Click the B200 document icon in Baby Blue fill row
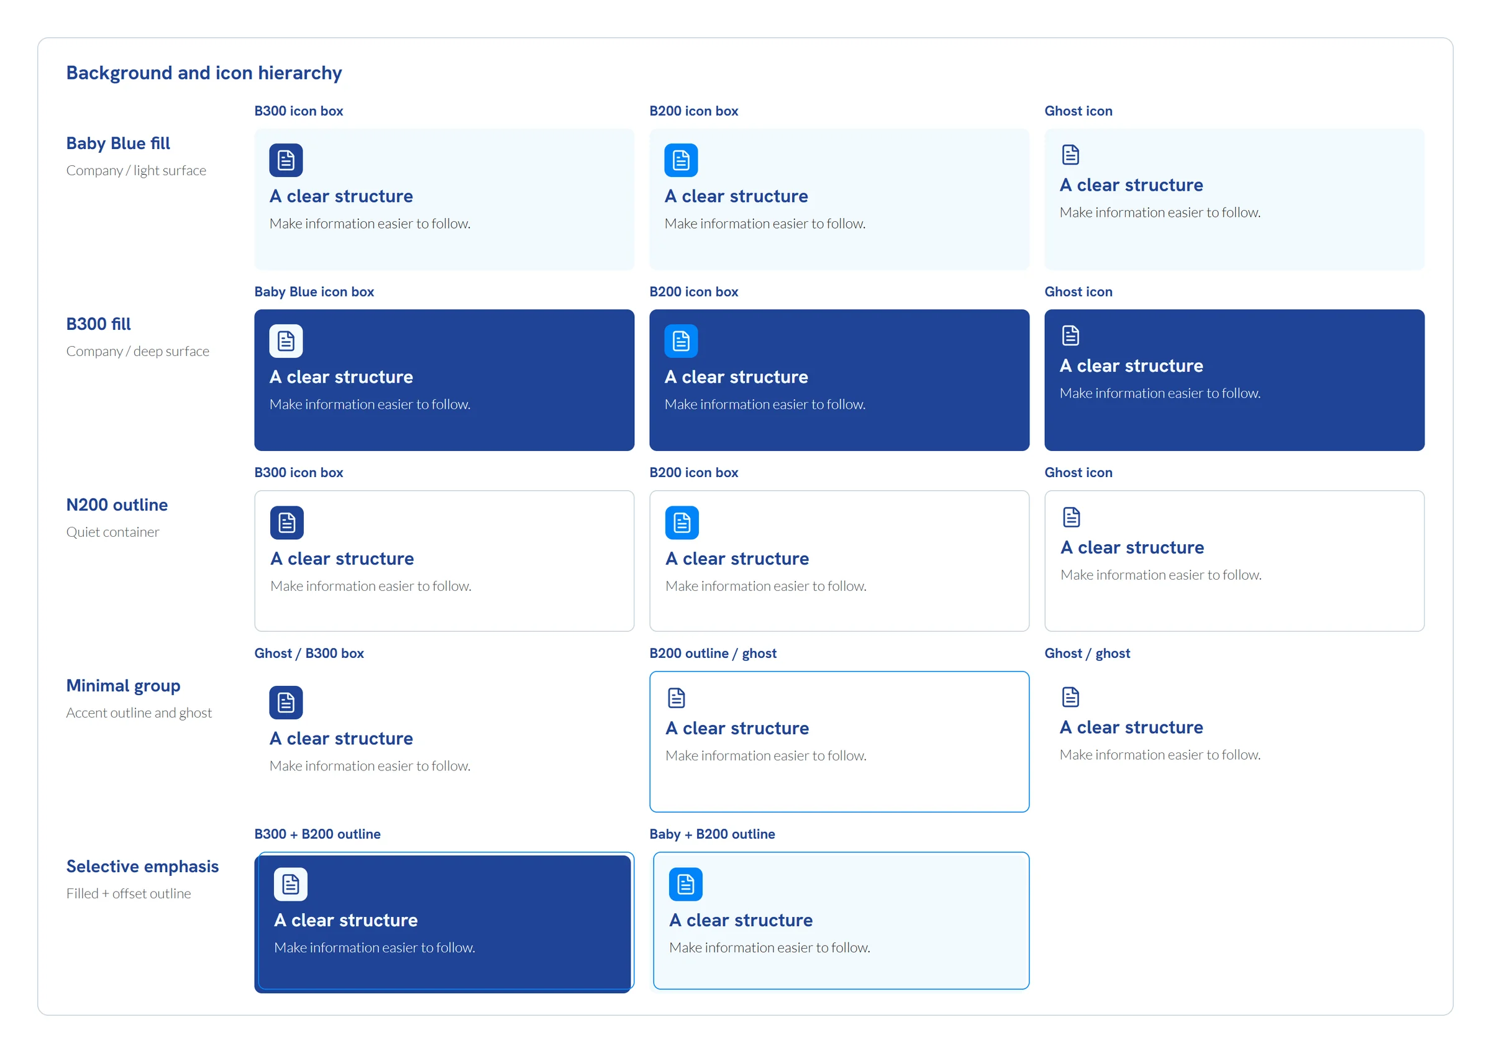Screen dimensions: 1491x1053 point(680,160)
